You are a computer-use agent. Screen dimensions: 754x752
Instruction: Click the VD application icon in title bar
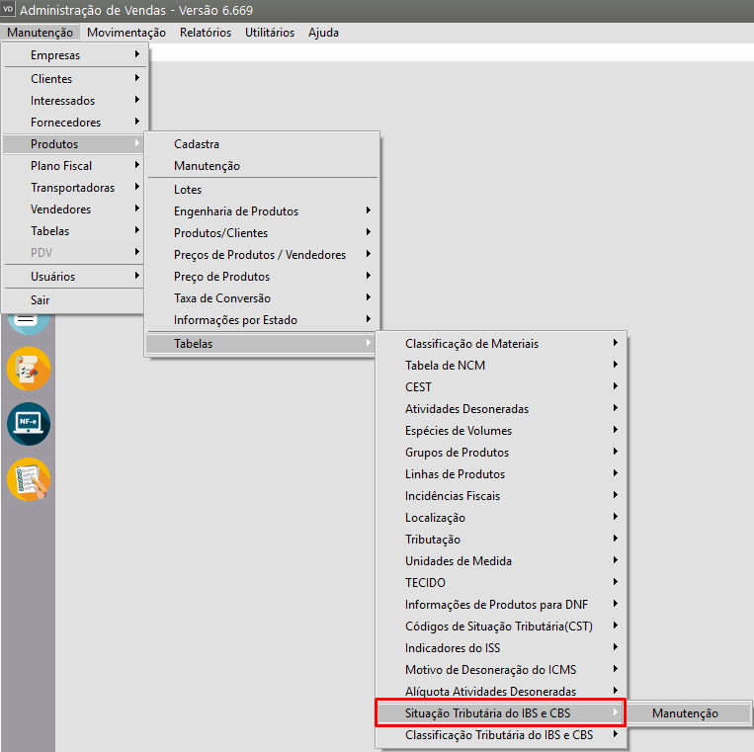(9, 10)
